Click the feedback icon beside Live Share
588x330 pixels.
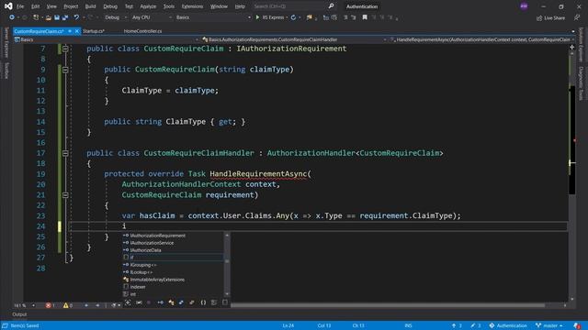(x=577, y=17)
